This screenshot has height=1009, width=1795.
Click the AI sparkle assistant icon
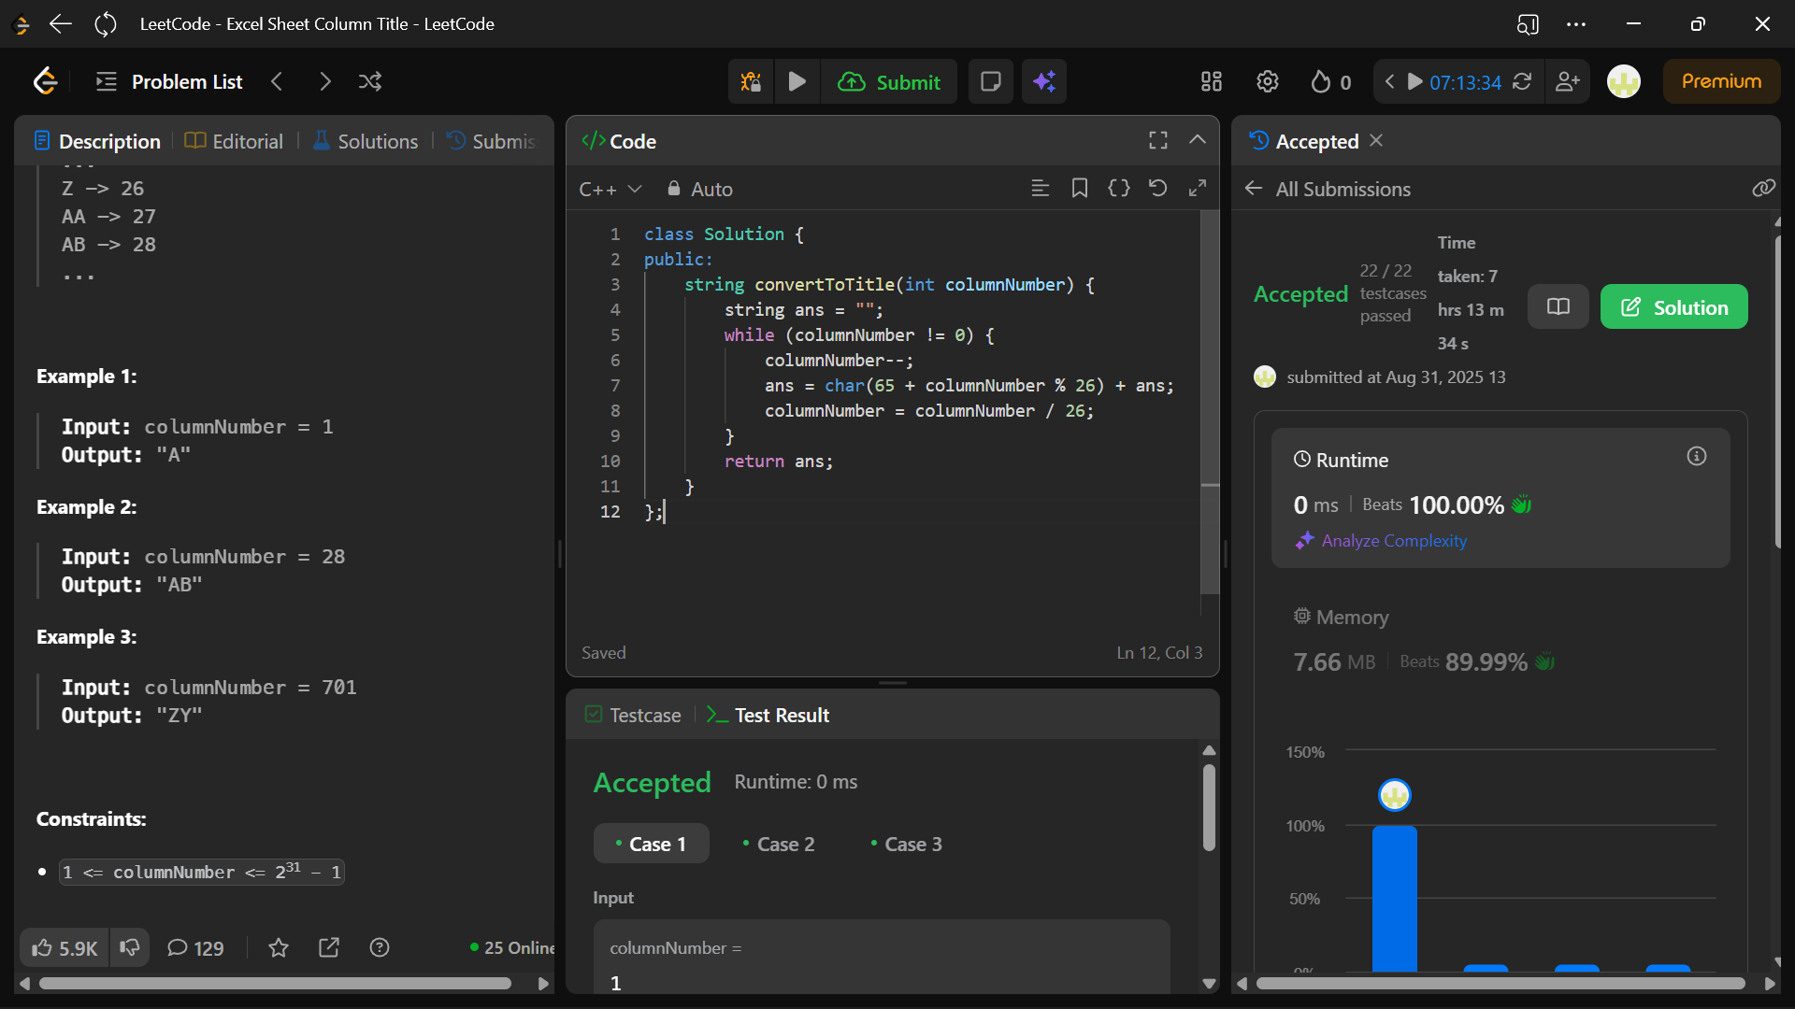1044,82
